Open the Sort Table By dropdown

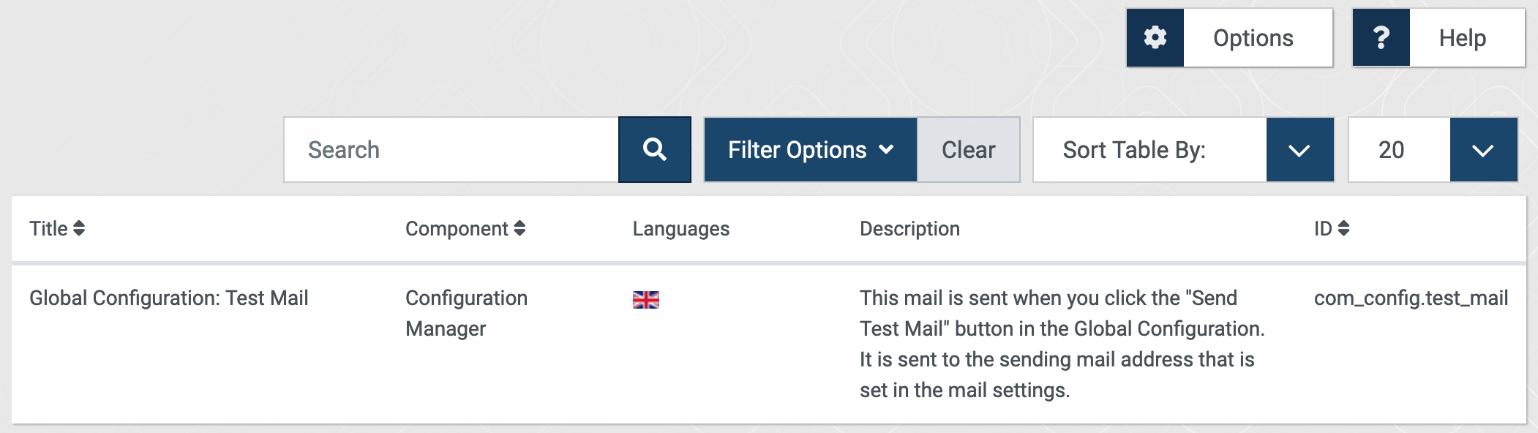click(1299, 150)
